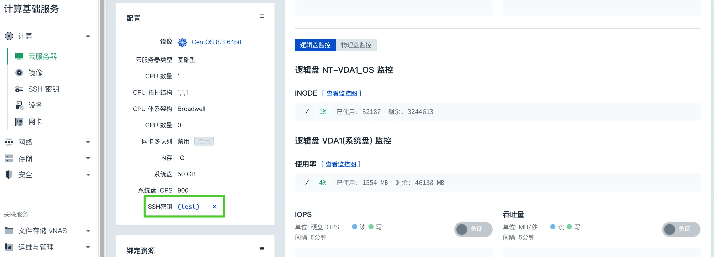Viewport: 714px width, 257px height.
Task: Select 网卡 in the sidebar
Action: pos(35,122)
